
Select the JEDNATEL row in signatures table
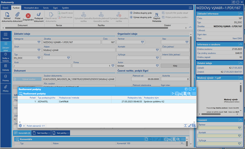[x=107, y=101]
